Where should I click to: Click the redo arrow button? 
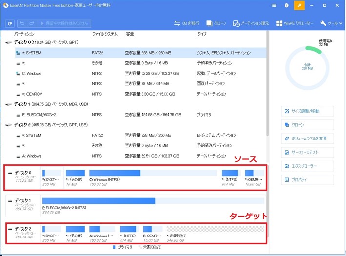(32, 23)
